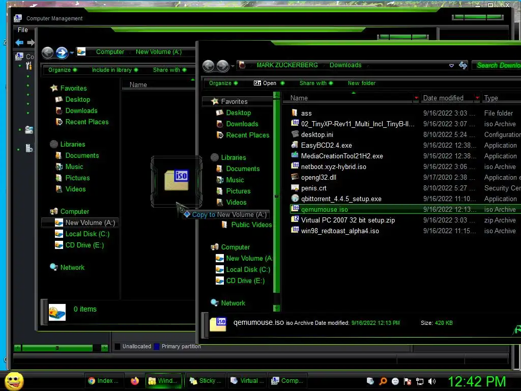Open Share with menu in New Volume window

click(x=169, y=70)
